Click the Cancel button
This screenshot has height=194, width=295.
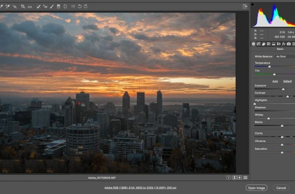click(x=281, y=188)
